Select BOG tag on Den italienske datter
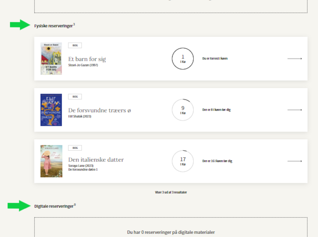 (75, 148)
